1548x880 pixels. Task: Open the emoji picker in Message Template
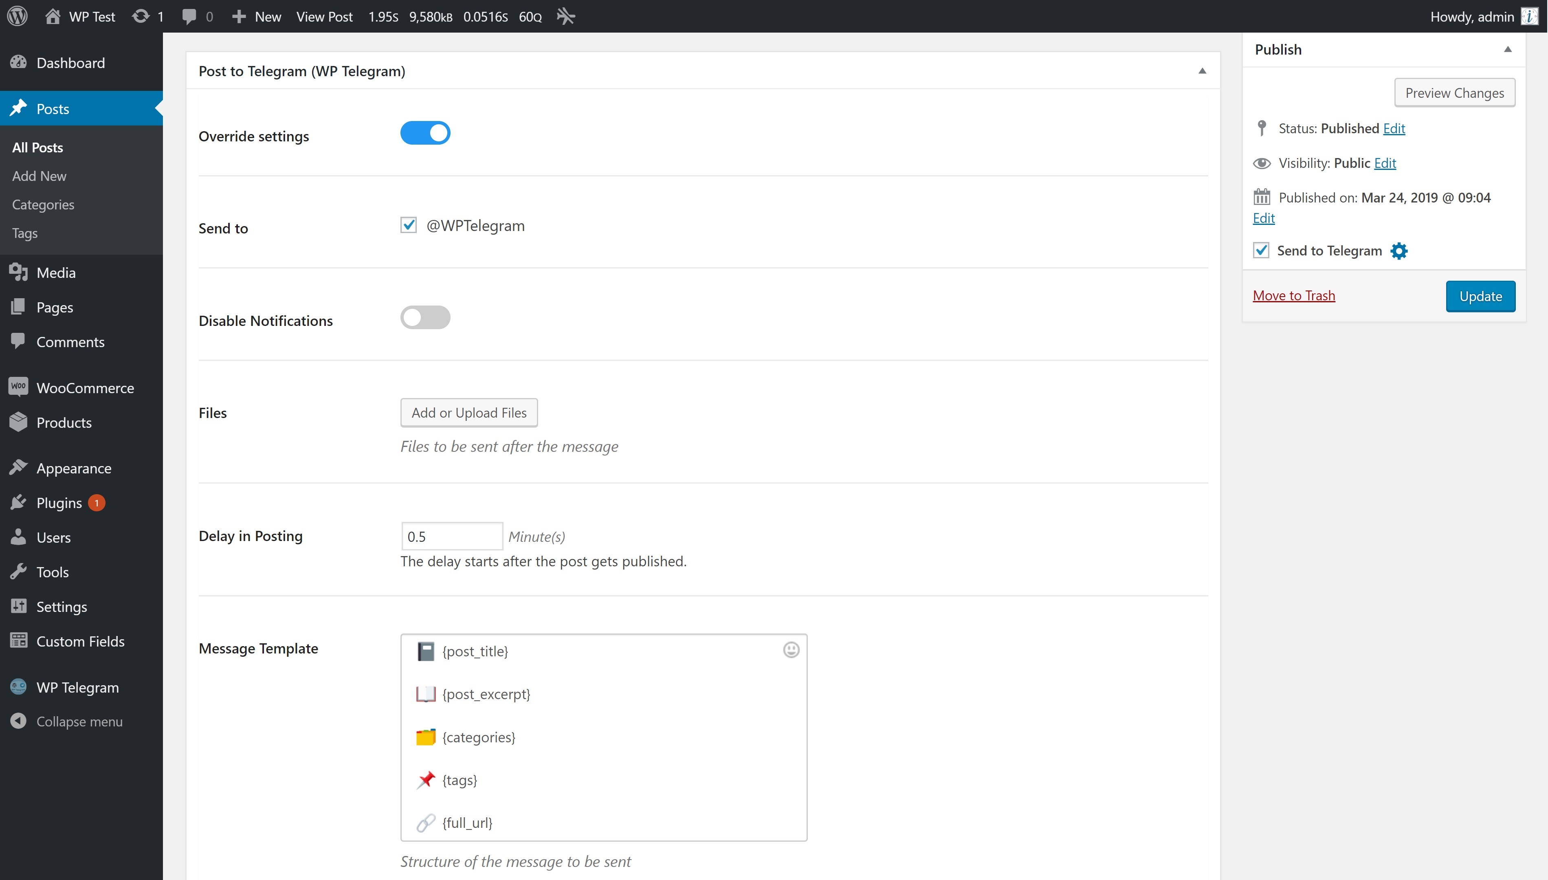coord(791,650)
